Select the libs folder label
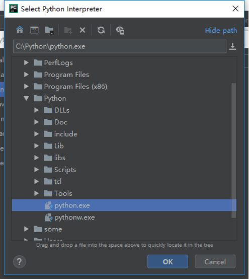 click(x=60, y=158)
